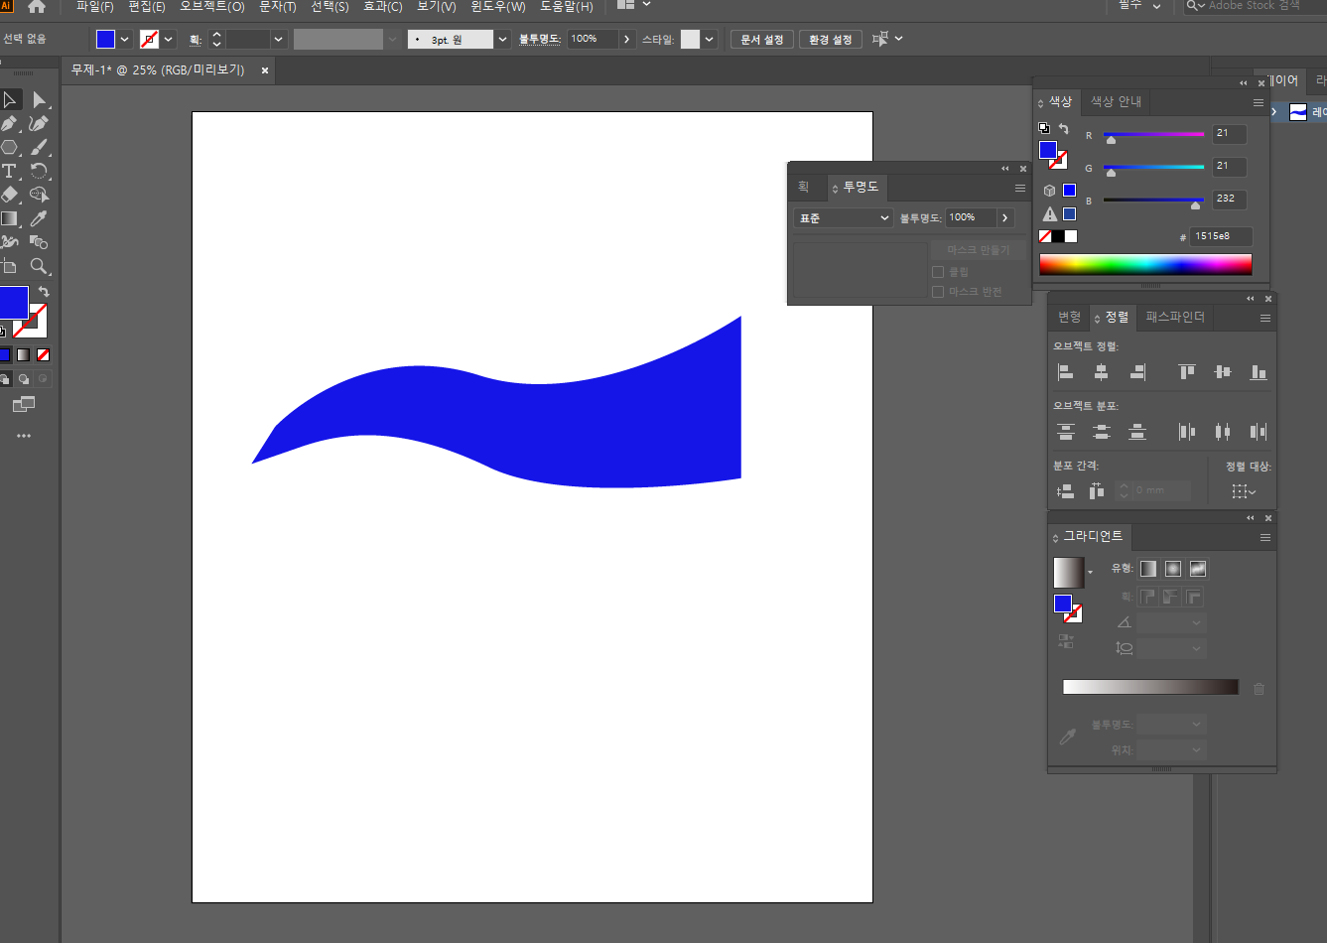Choose freeform gradient type
Screen dimensions: 1327x943
coord(1198,569)
